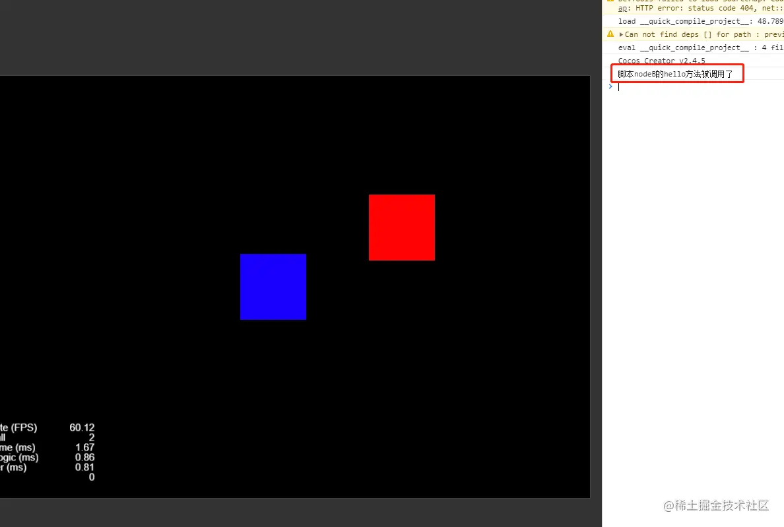Select the "HTTP error: status code 404" console line
784x527 pixels.
(700, 8)
